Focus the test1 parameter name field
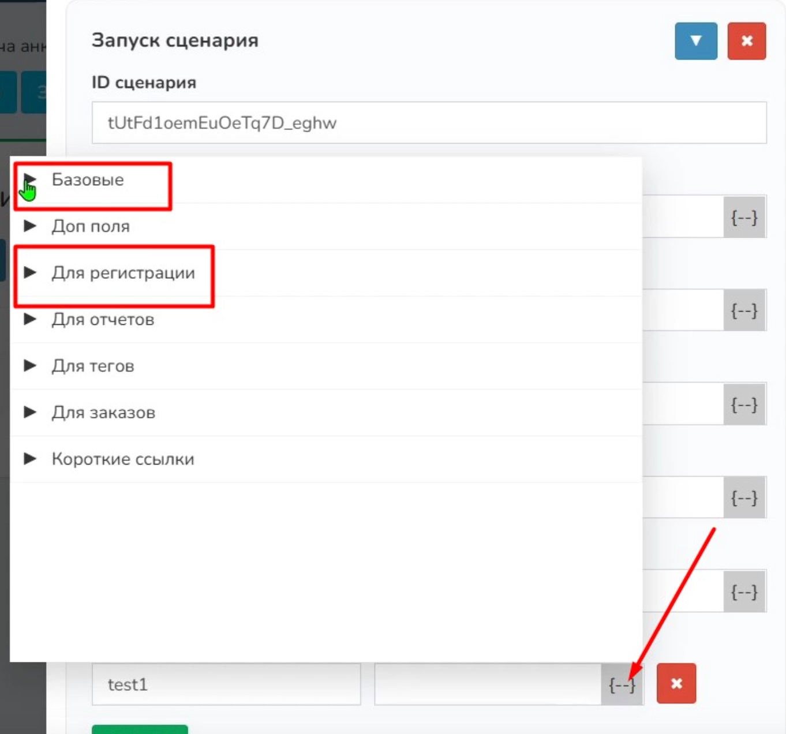Image resolution: width=786 pixels, height=734 pixels. coord(226,684)
